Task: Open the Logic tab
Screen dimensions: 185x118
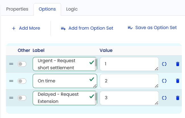Action: [72, 9]
